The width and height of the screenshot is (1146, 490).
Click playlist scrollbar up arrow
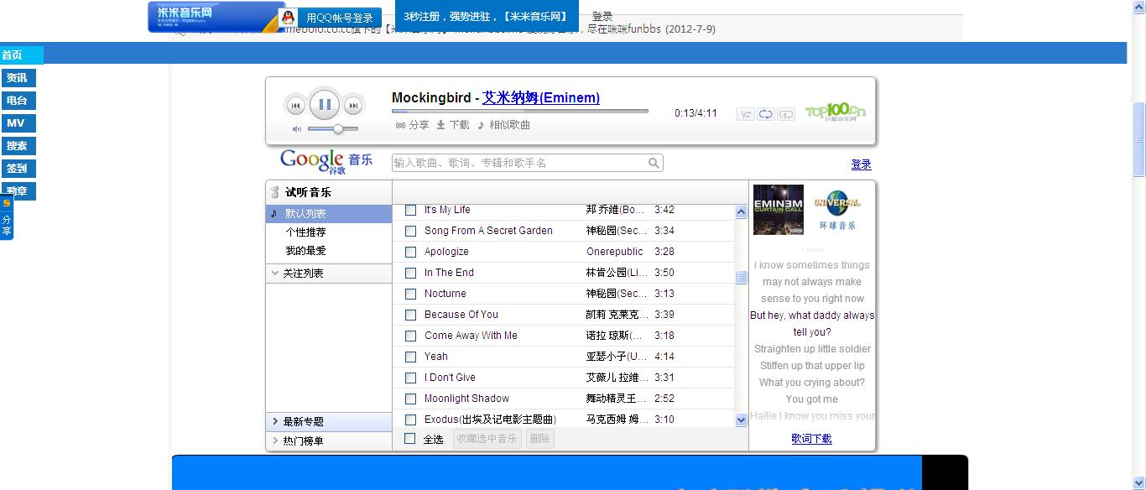(x=741, y=212)
